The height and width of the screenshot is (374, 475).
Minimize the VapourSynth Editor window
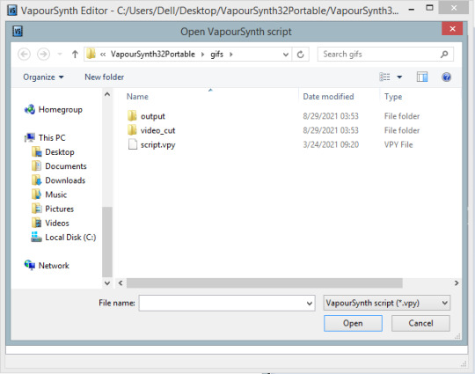point(411,9)
